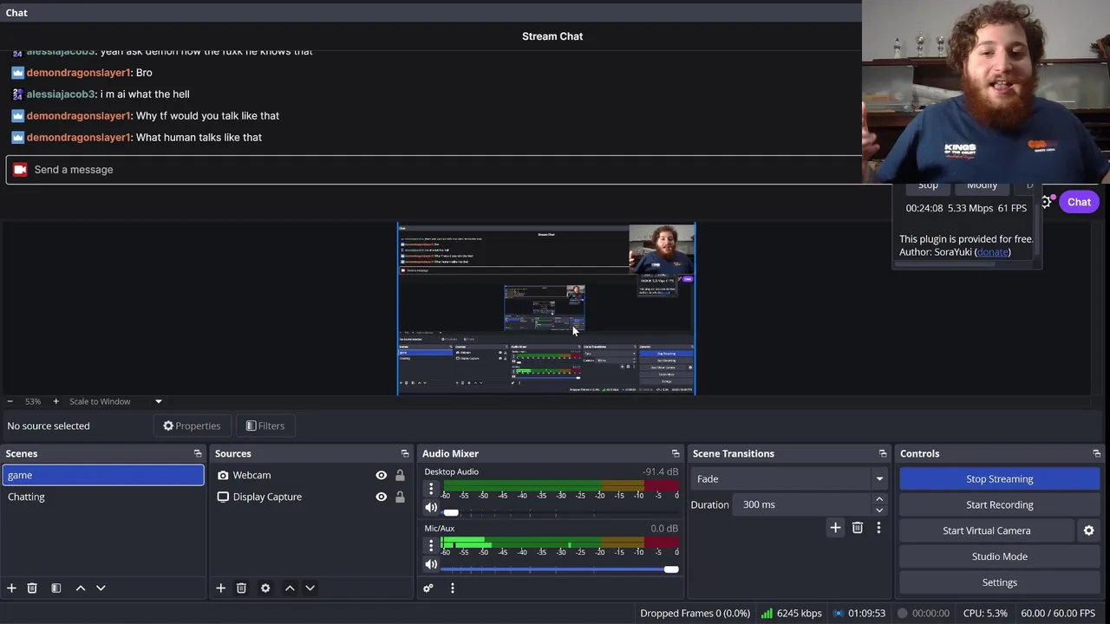
Task: Remove transition with trash icon
Action: tap(857, 527)
